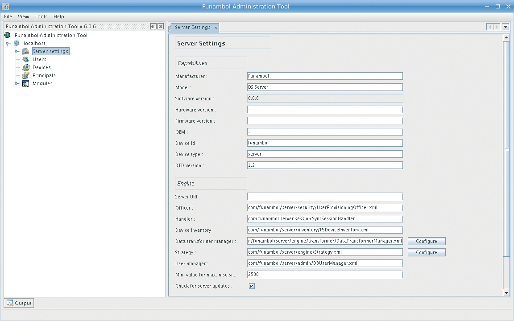This screenshot has width=514, height=321.
Task: Click the Users tree icon
Action: coord(25,59)
